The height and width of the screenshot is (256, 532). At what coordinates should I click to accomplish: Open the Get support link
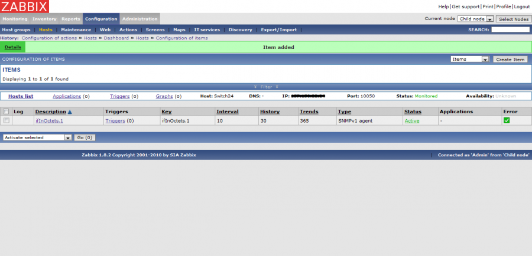click(x=466, y=6)
